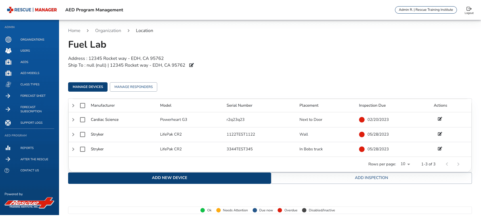Click the Location breadcrumb text
Viewport: 481px width, 223px height.
click(x=144, y=31)
